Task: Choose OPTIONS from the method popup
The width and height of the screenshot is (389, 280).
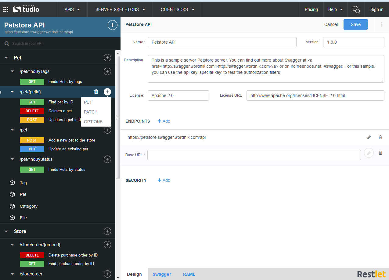Action: click(x=93, y=122)
